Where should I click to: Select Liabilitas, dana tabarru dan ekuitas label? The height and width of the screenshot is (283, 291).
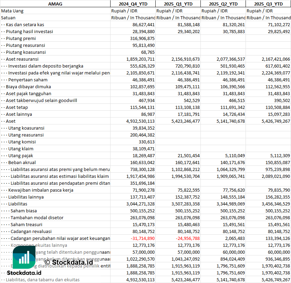tap(43, 280)
